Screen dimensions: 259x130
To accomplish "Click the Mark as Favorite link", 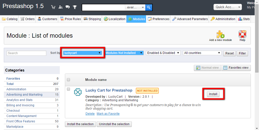I will pyautogui.click(x=108, y=114).
